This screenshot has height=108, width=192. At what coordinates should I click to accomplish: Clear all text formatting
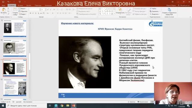pyautogui.click(x=54, y=9)
